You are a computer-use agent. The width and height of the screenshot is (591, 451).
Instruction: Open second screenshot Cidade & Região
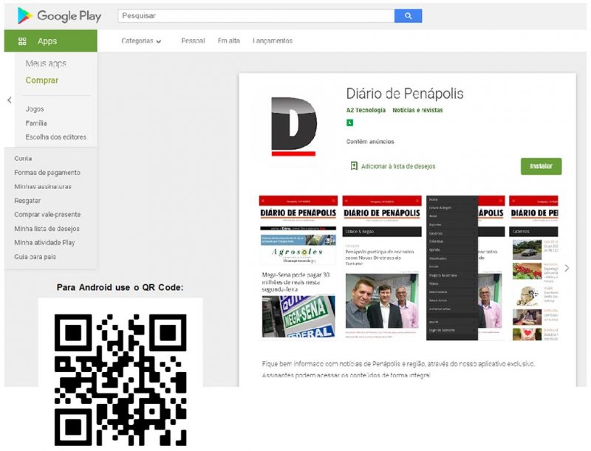point(382,268)
